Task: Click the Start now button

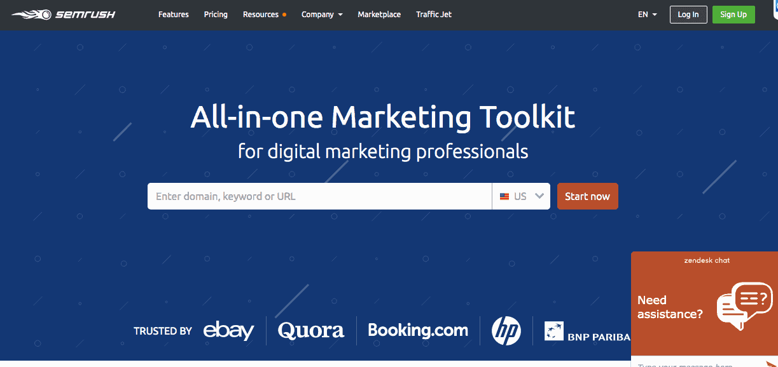Action: (587, 196)
